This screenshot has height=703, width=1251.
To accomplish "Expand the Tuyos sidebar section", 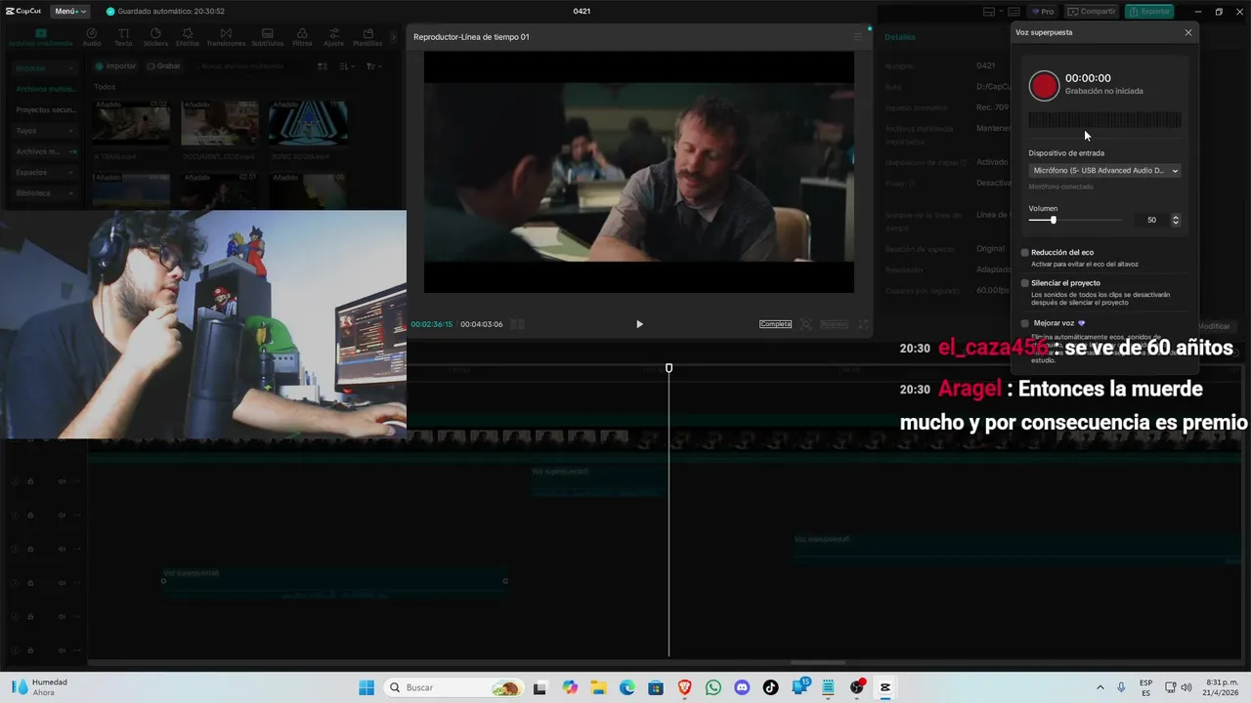I will point(44,130).
